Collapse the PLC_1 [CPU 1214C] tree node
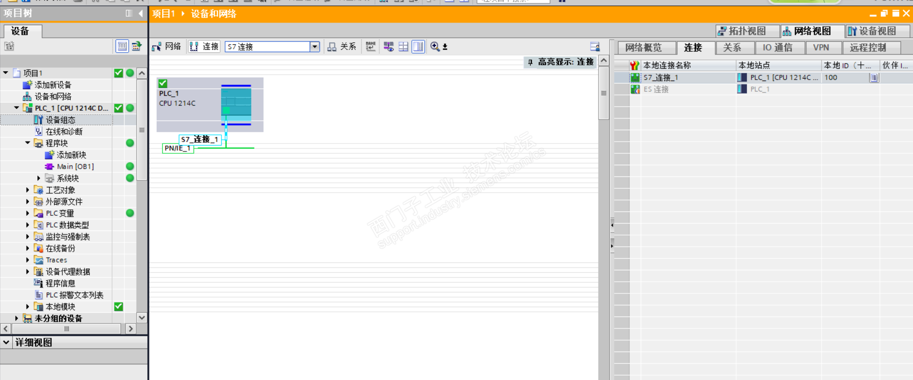The image size is (913, 380). pos(17,108)
